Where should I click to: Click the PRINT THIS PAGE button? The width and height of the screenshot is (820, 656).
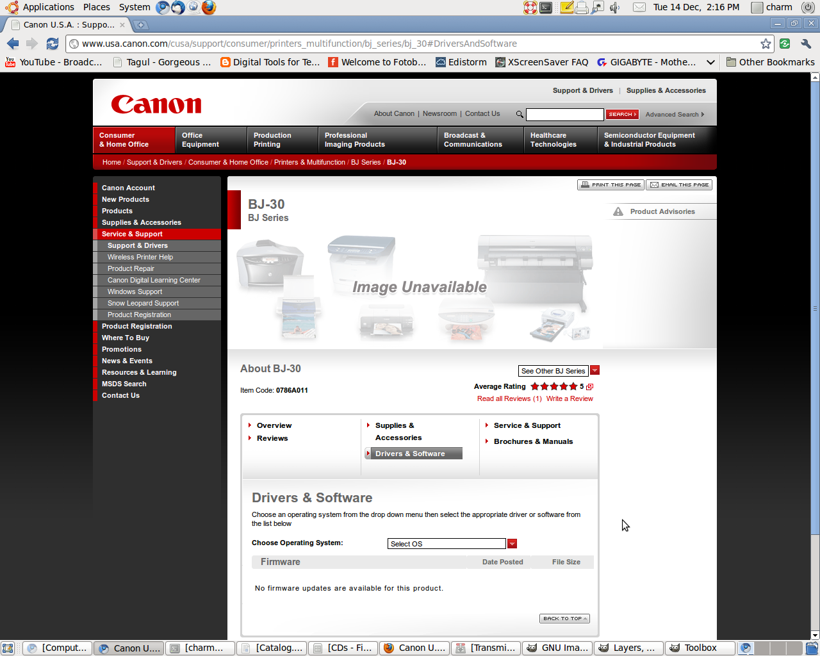pos(611,184)
